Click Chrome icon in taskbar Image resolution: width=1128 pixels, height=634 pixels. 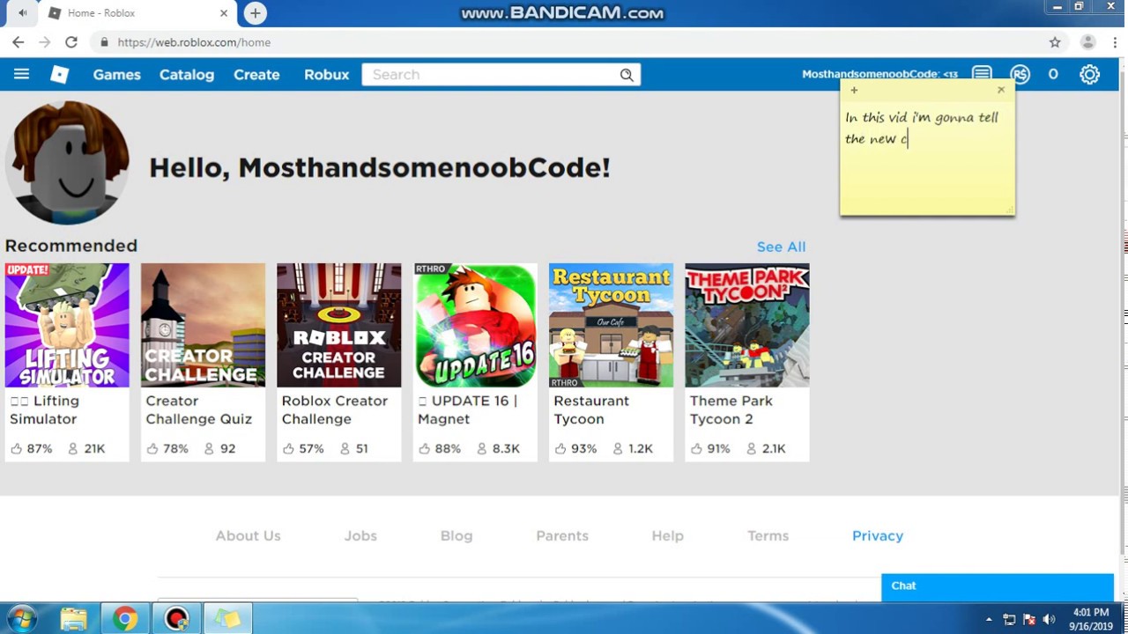(x=125, y=619)
